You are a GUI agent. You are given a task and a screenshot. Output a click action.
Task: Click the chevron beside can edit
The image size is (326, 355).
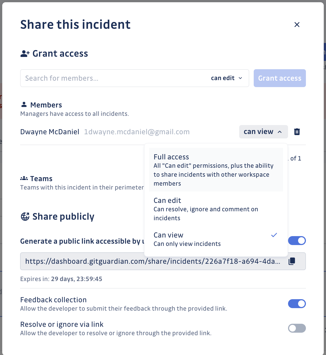[240, 78]
